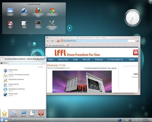Open the roberto home folder icon
The width and height of the screenshot is (152, 122).
click(x=10, y=12)
